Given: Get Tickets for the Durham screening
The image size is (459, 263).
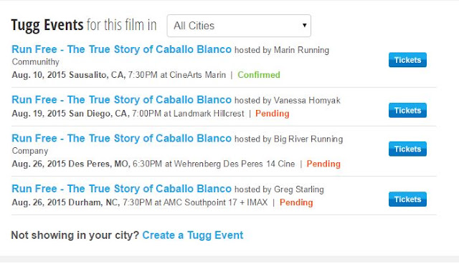Looking at the screenshot, I should coord(407,199).
